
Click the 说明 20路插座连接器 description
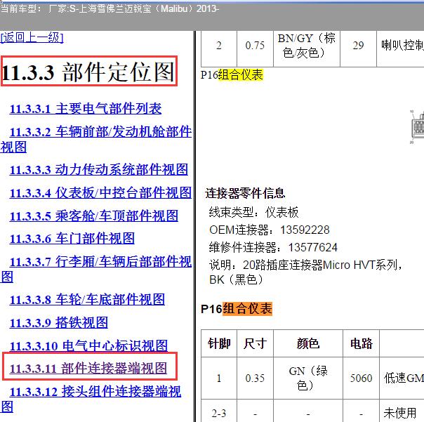pos(306,272)
